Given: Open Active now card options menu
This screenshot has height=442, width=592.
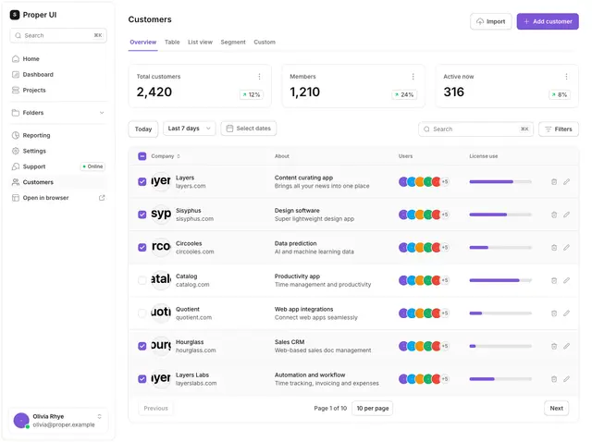Looking at the screenshot, I should click(566, 77).
